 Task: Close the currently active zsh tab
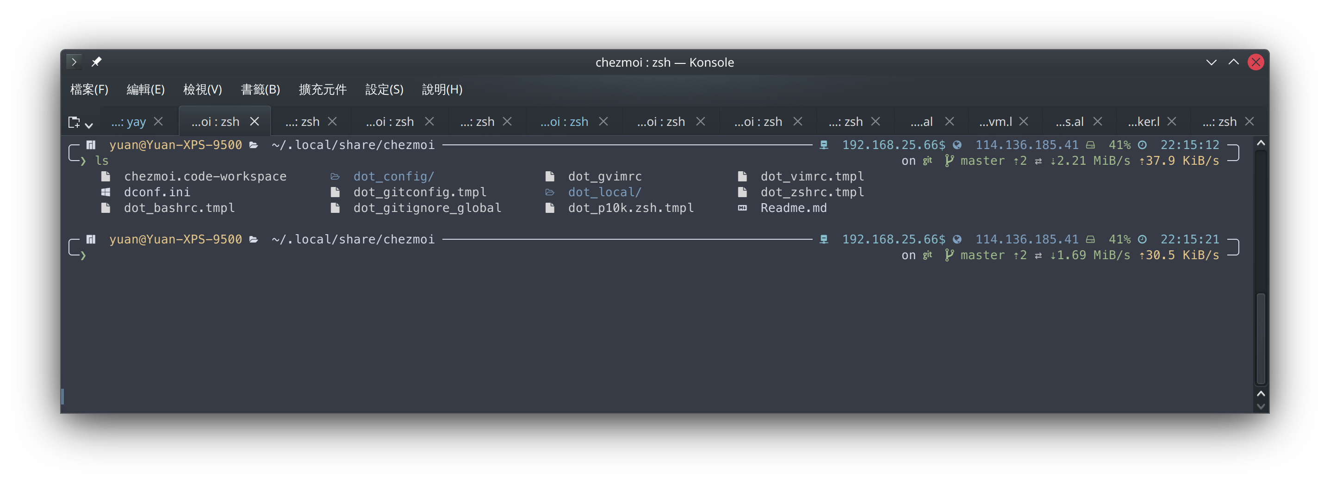point(255,121)
